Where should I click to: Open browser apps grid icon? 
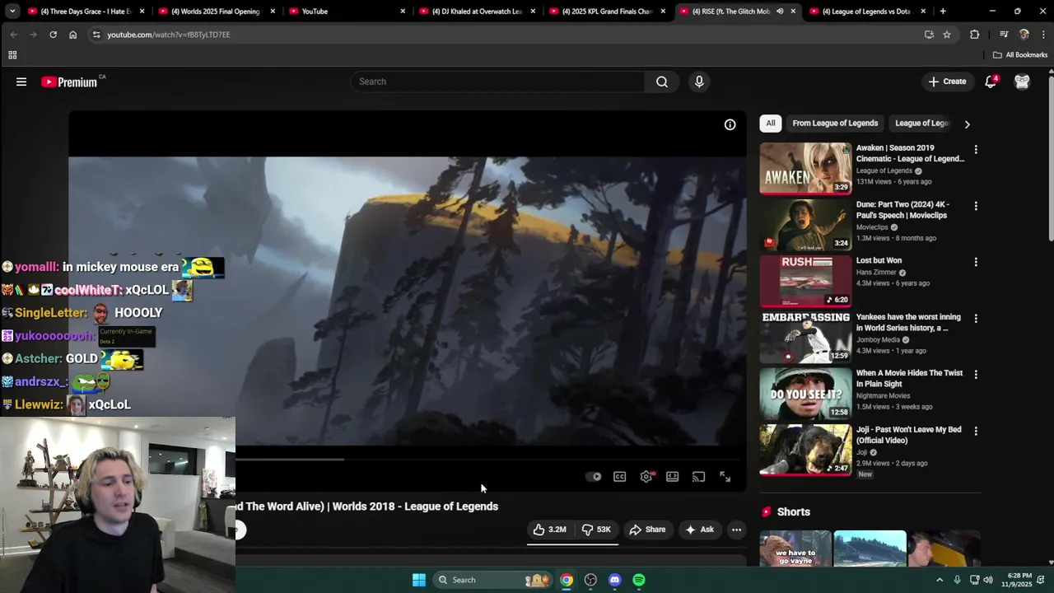(12, 55)
